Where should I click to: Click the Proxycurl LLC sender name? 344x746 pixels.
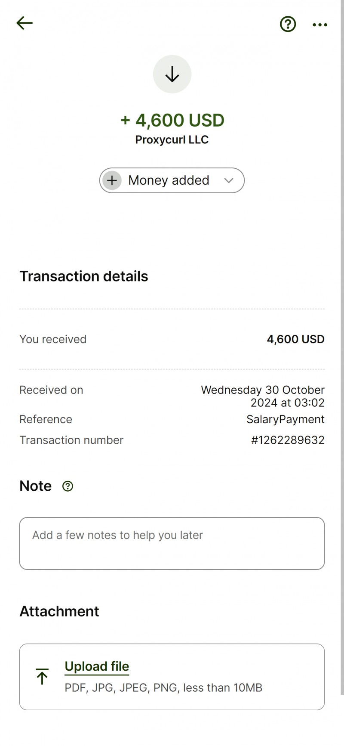172,140
